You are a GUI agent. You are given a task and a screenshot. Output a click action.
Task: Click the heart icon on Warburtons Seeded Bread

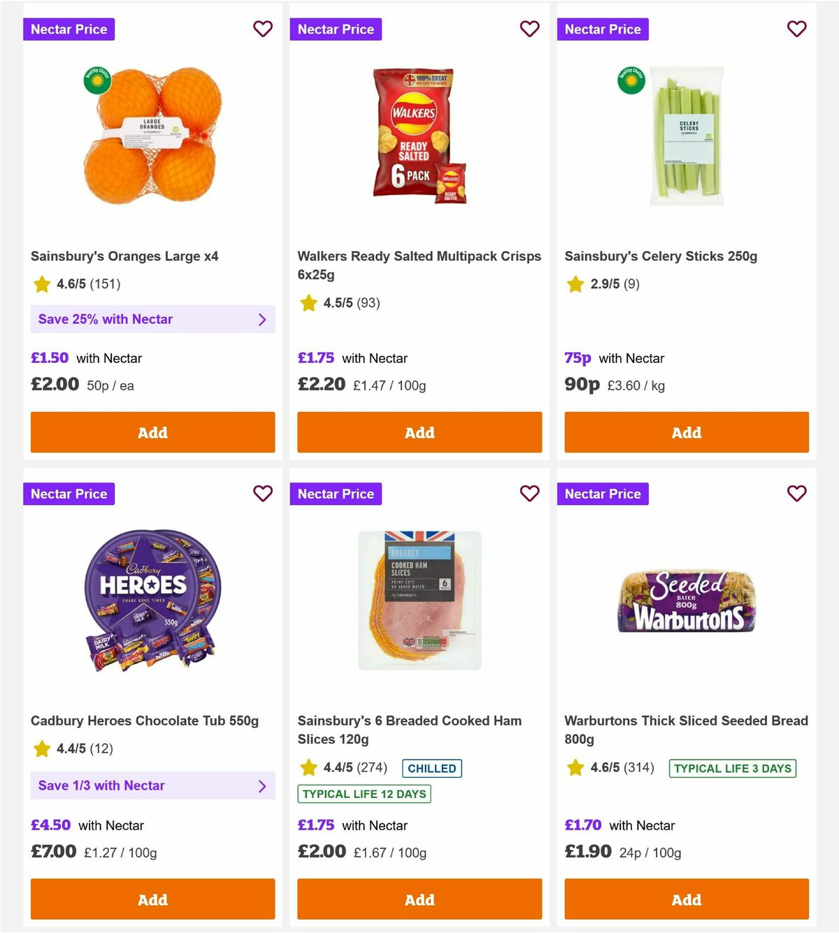796,493
